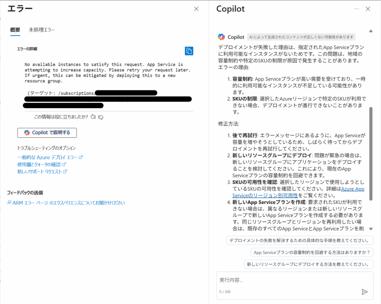Image resolution: width=381 pixels, height=304 pixels.
Task: Switch to the 未処理エラー tab
Action: (x=42, y=30)
